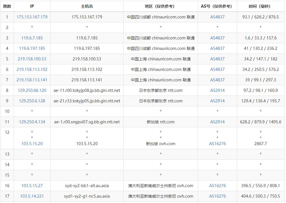Viewport: 286px width, 203px height.
Task: Open IP link 103.5.15.20
Action: pos(32,144)
